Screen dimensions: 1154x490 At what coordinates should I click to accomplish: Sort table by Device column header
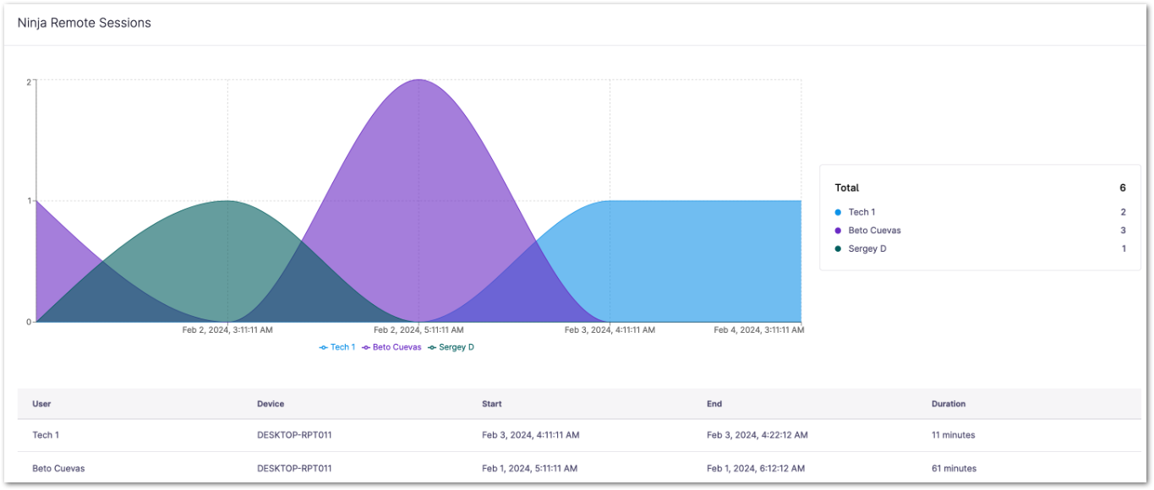coord(271,404)
